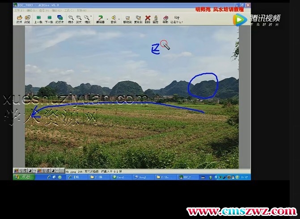Screen dimensions: 300x219
Task: Click the What's This (这是什么) help button
Action: pos(177,19)
